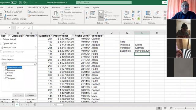Open Consultas y conexiones panel
The width and height of the screenshot is (196, 110).
click(71, 12)
